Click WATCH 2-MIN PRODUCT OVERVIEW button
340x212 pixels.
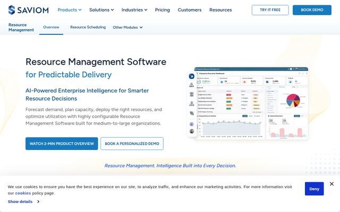point(62,144)
